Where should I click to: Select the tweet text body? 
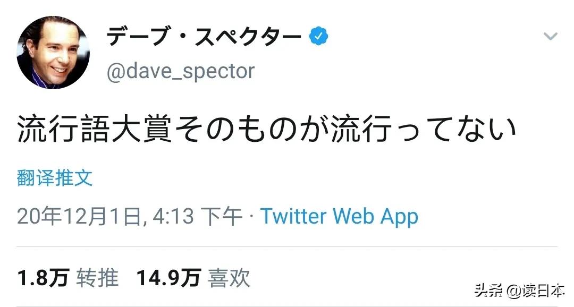[266, 125]
